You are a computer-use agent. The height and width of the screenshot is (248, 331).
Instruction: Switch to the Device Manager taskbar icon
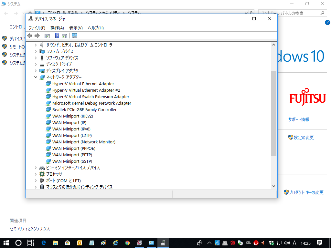163,243
